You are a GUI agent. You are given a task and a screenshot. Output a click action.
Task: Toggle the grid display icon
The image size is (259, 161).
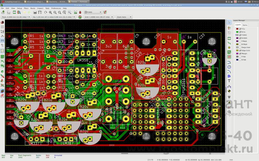[x=2, y=27]
